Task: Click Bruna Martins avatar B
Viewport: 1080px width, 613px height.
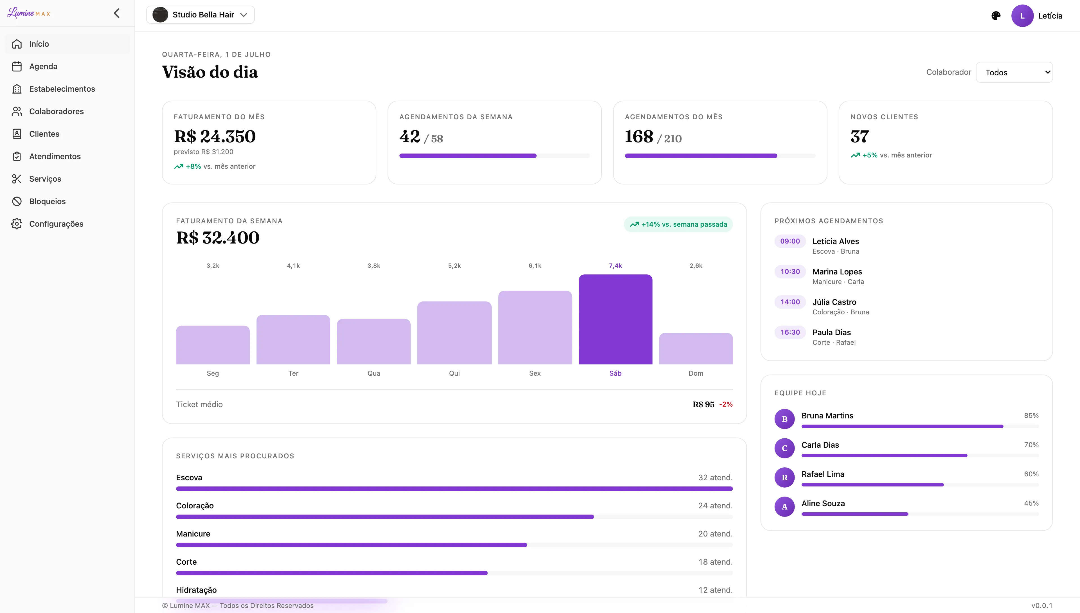Action: pyautogui.click(x=784, y=419)
